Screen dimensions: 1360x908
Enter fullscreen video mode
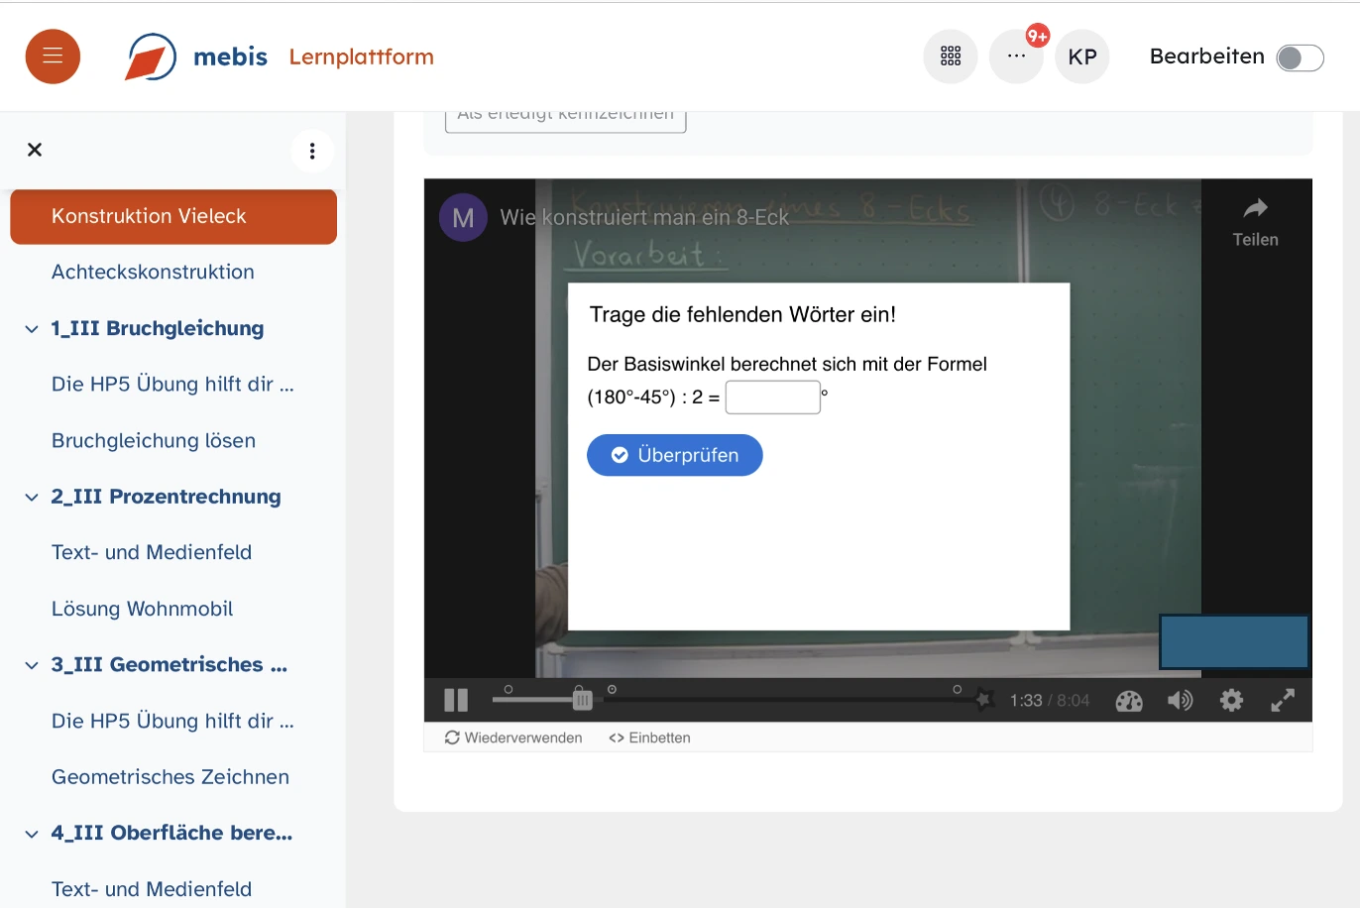pos(1283,701)
